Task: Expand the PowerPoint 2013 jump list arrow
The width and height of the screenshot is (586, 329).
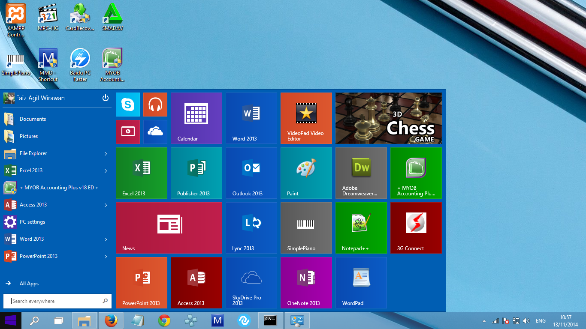Action: tap(106, 257)
